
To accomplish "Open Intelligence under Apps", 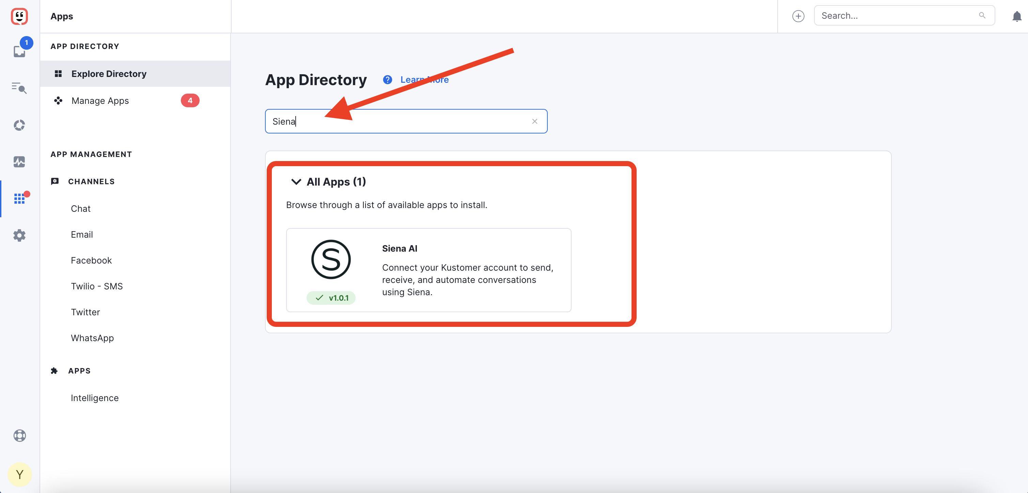I will pyautogui.click(x=95, y=398).
